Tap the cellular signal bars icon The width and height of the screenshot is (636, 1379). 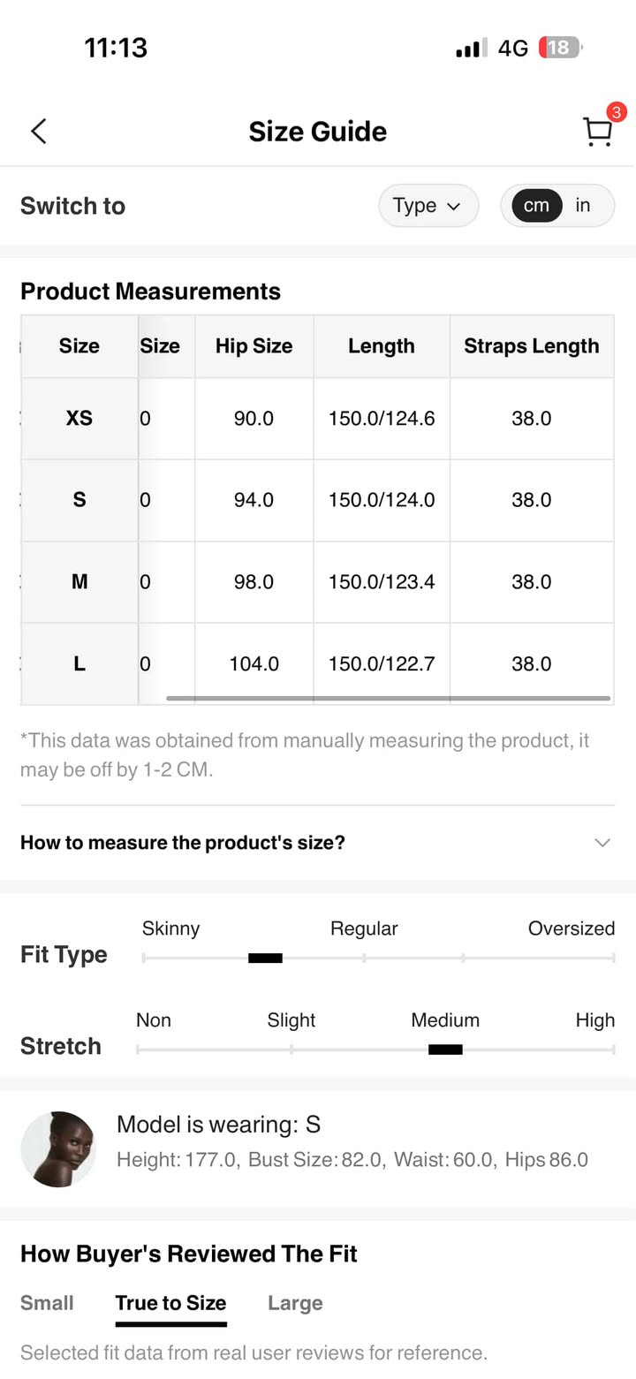tap(471, 48)
